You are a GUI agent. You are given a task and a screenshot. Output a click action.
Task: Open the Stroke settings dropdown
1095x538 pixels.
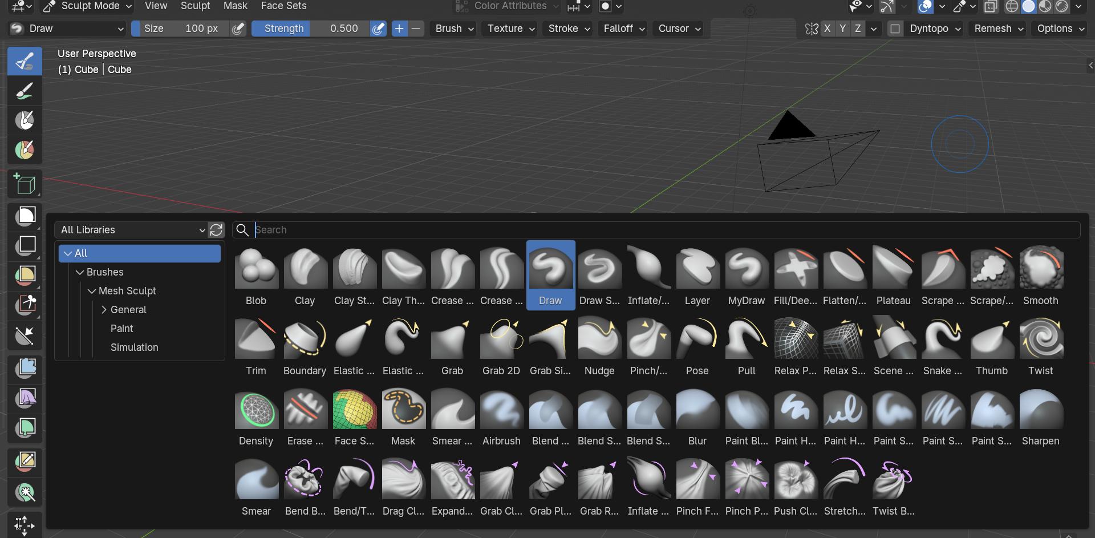tap(569, 29)
